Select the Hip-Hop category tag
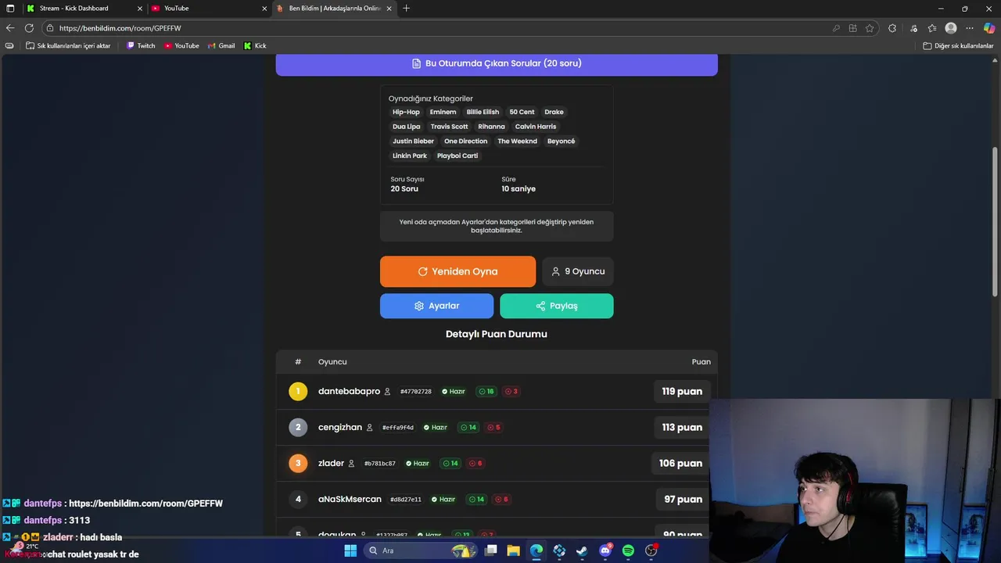Viewport: 1001px width, 563px height. click(x=406, y=112)
